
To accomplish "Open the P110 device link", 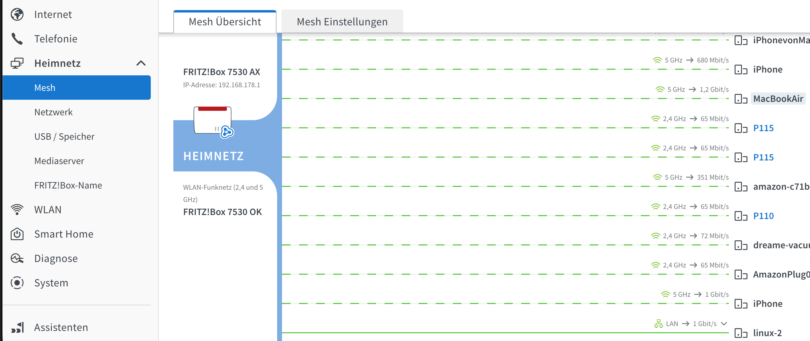I will coord(764,216).
